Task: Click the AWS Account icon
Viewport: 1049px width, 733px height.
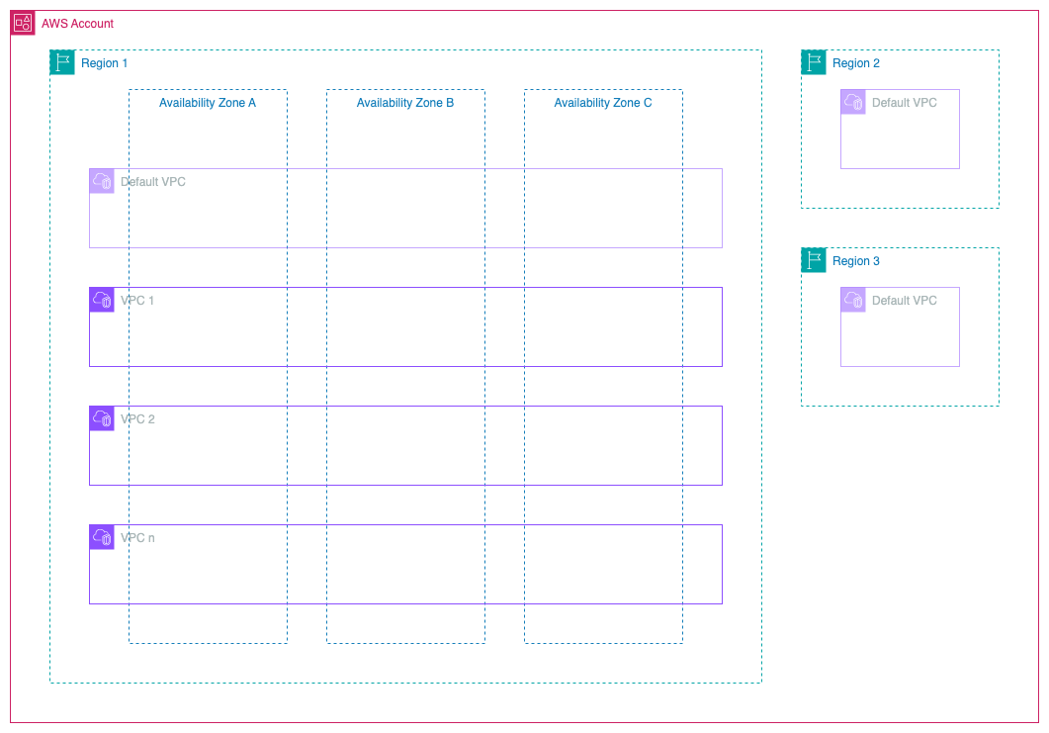Action: click(23, 23)
